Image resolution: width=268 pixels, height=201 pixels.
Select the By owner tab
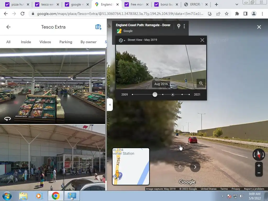coord(88,42)
